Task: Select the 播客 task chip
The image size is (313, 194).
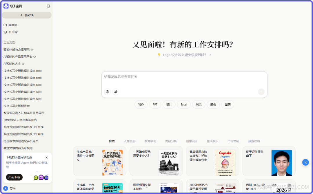Action: 213,105
